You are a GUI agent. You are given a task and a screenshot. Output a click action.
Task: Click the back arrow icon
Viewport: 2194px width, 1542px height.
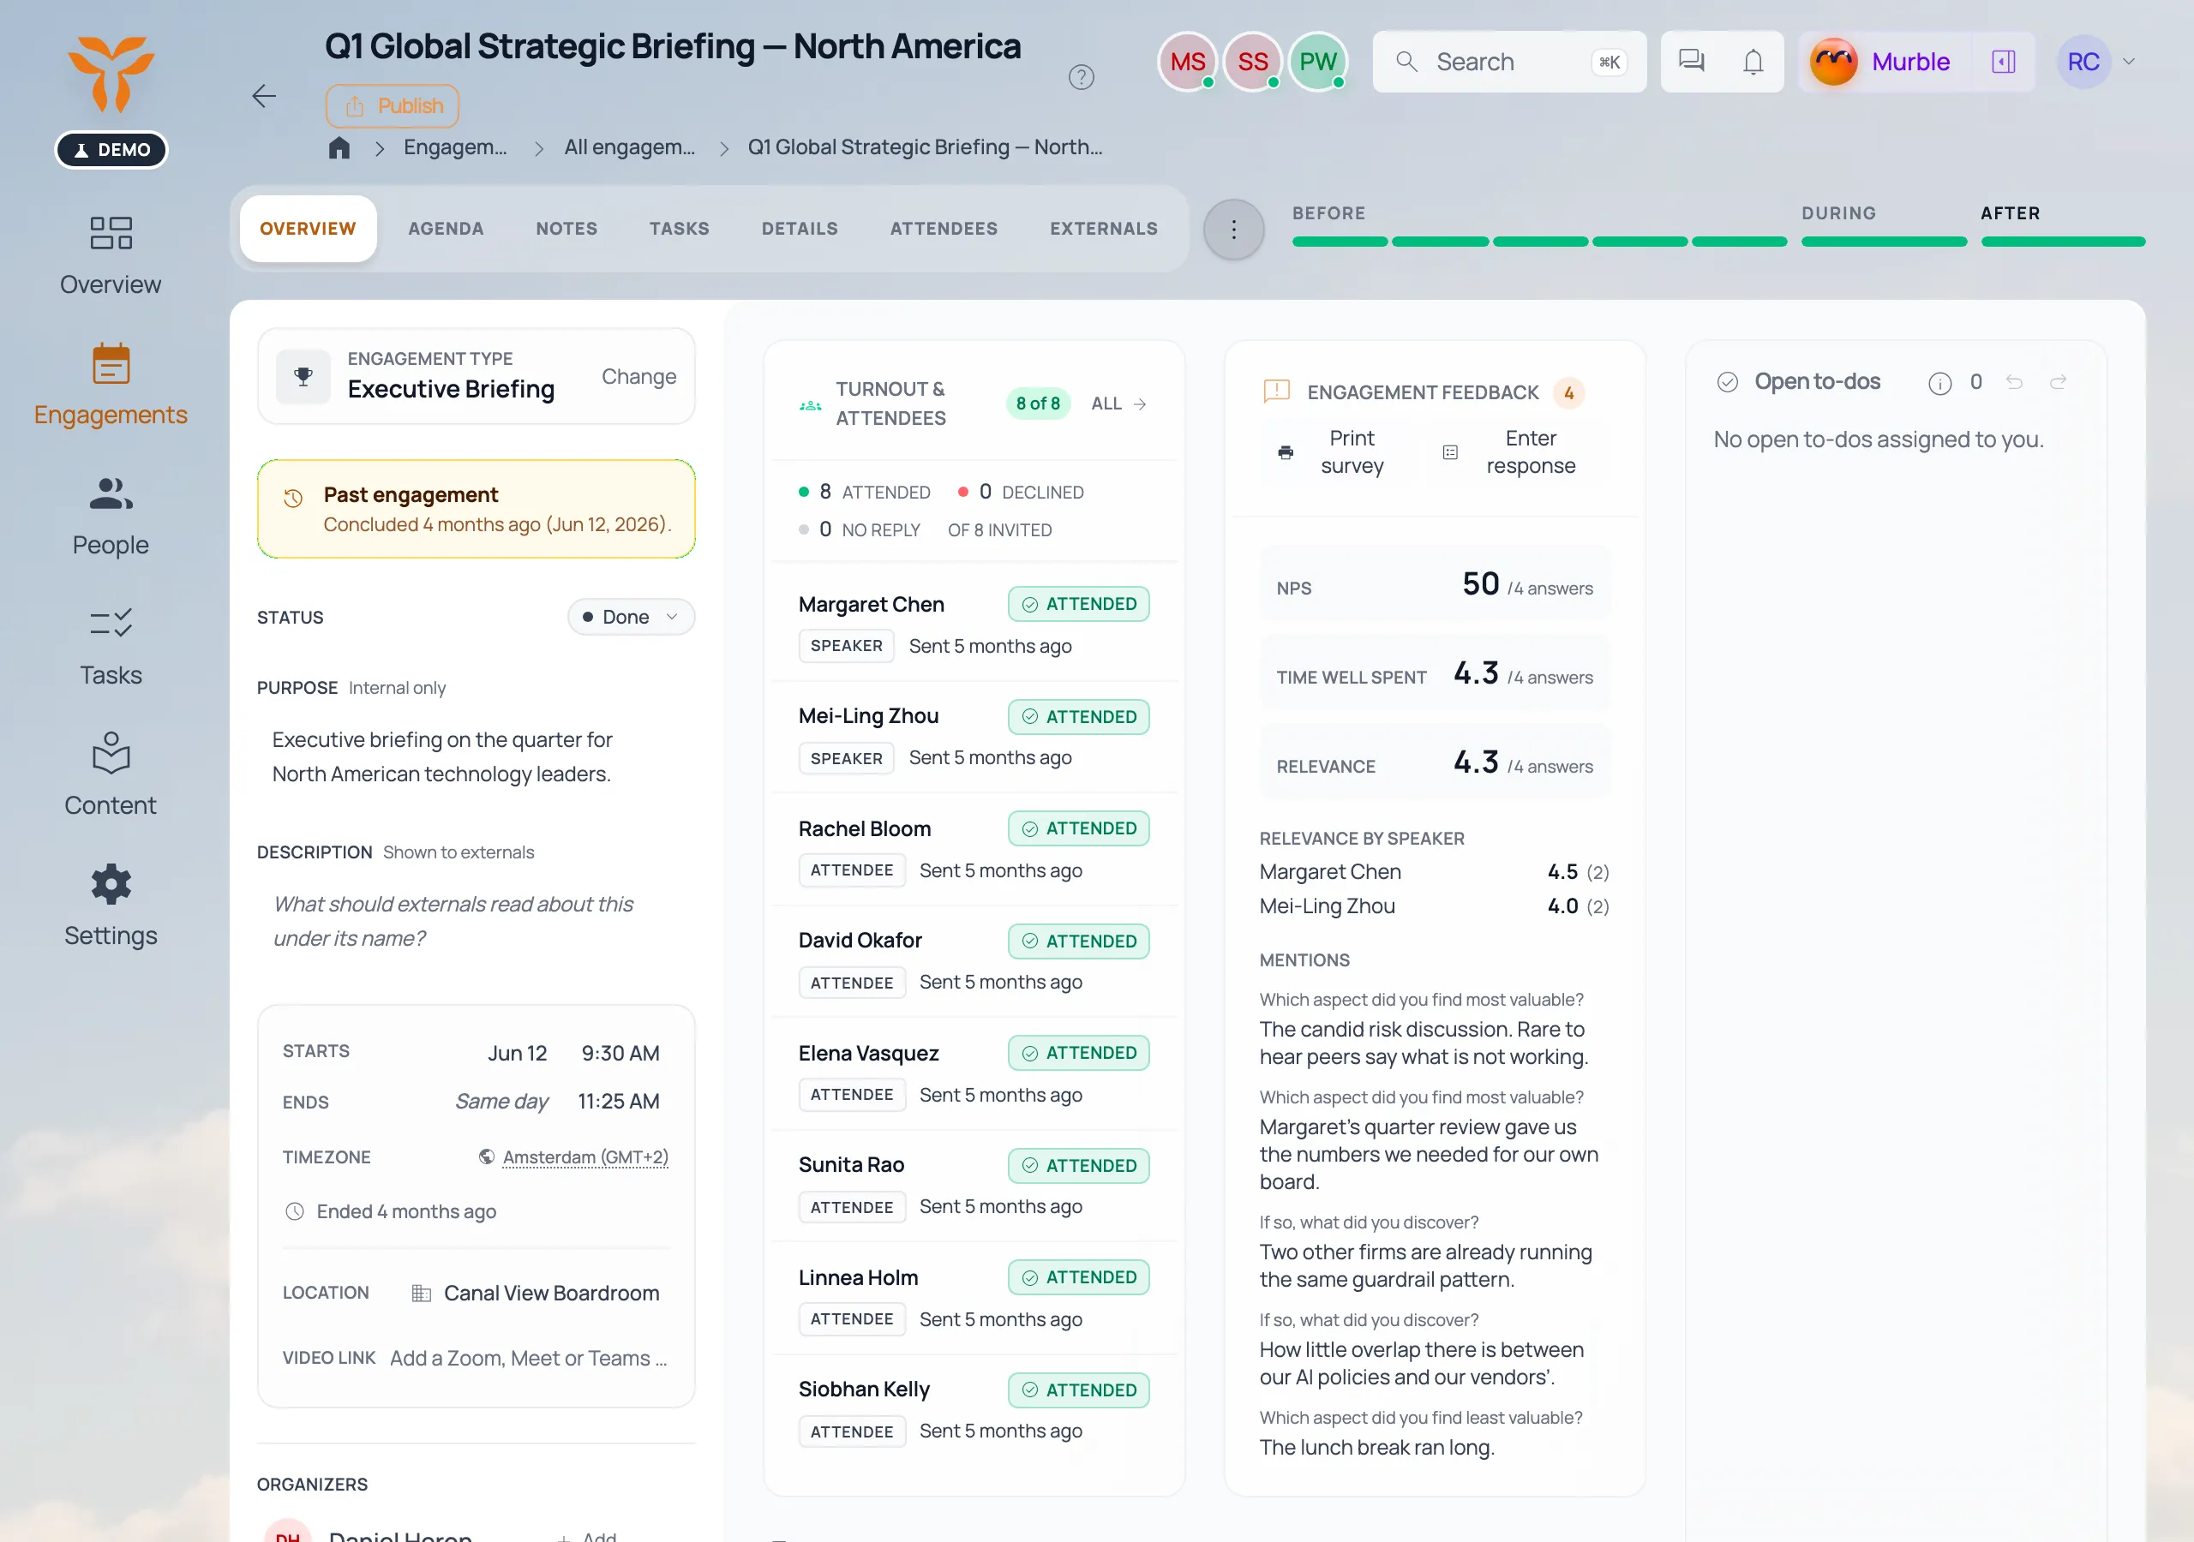[264, 96]
